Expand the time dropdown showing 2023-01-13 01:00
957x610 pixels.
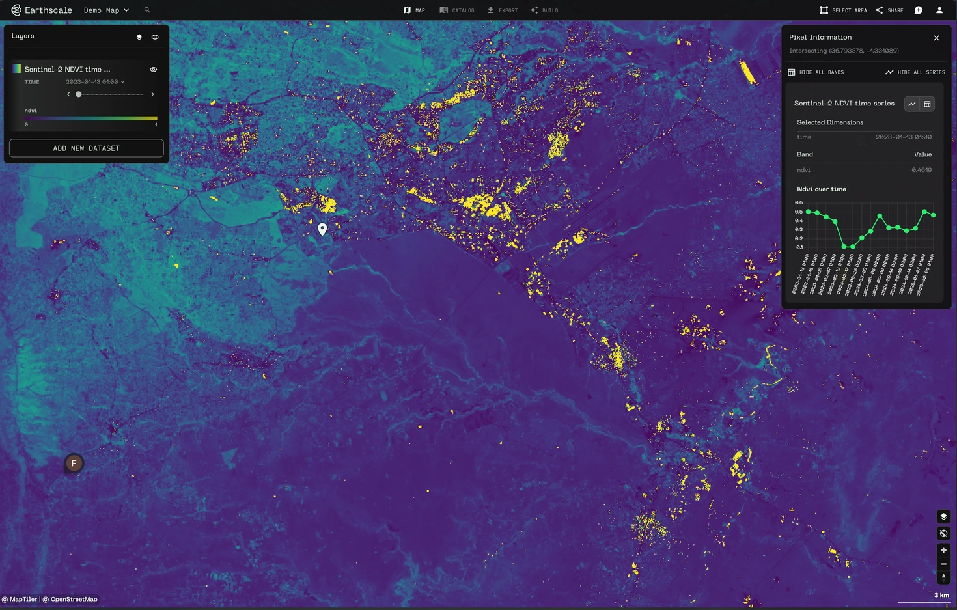pyautogui.click(x=95, y=82)
